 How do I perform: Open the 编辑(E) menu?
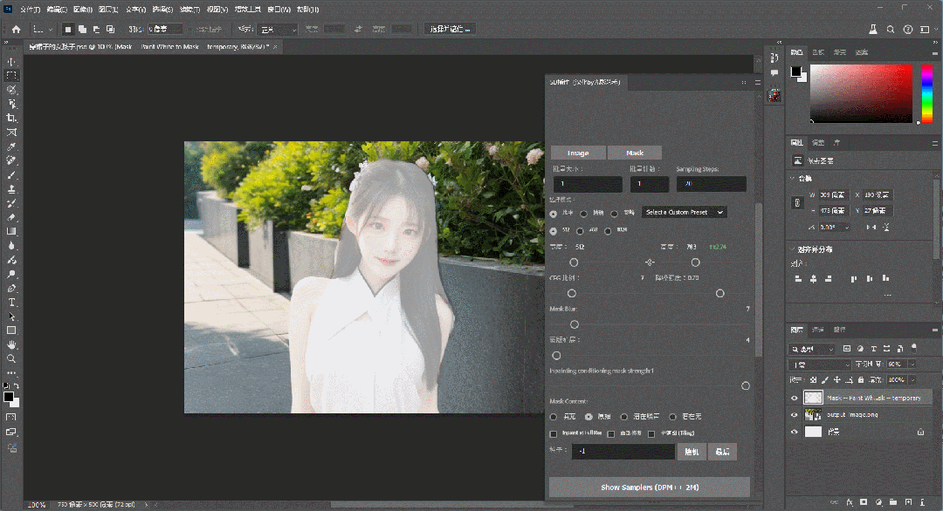[x=57, y=10]
